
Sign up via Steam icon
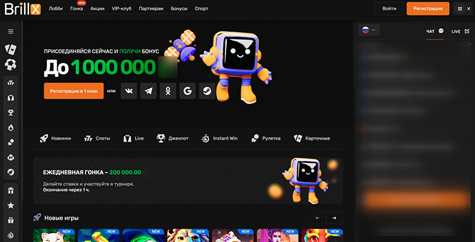coord(207,91)
